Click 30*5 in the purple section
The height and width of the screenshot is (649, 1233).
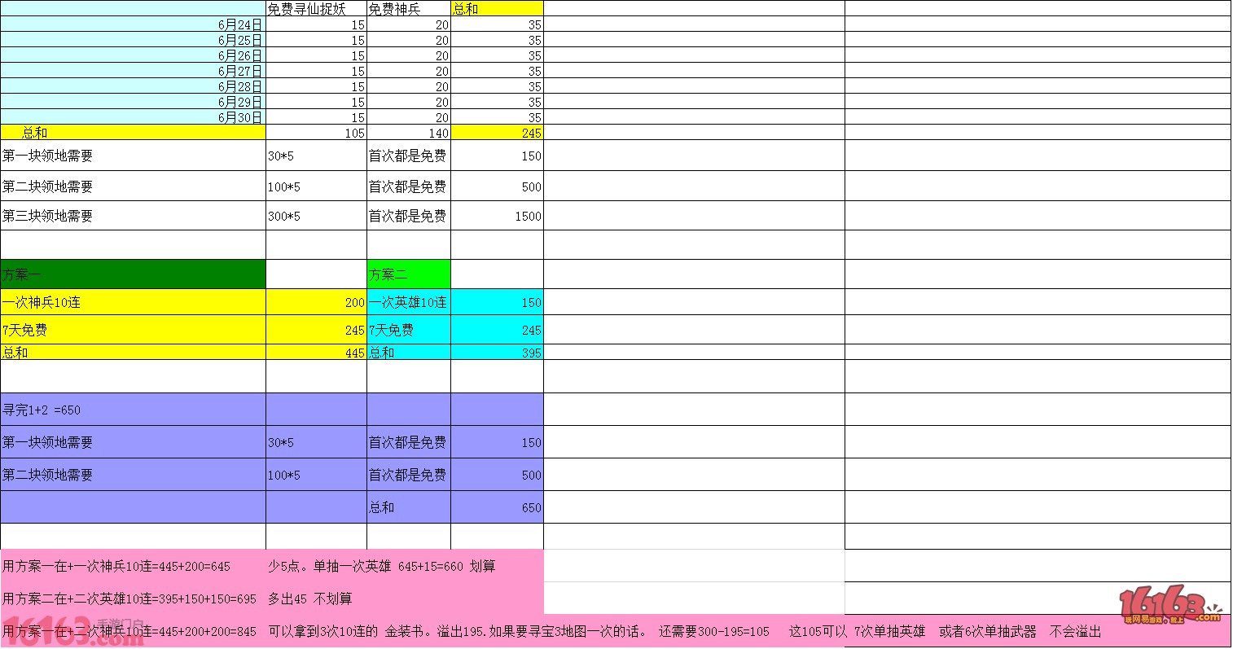tap(316, 442)
